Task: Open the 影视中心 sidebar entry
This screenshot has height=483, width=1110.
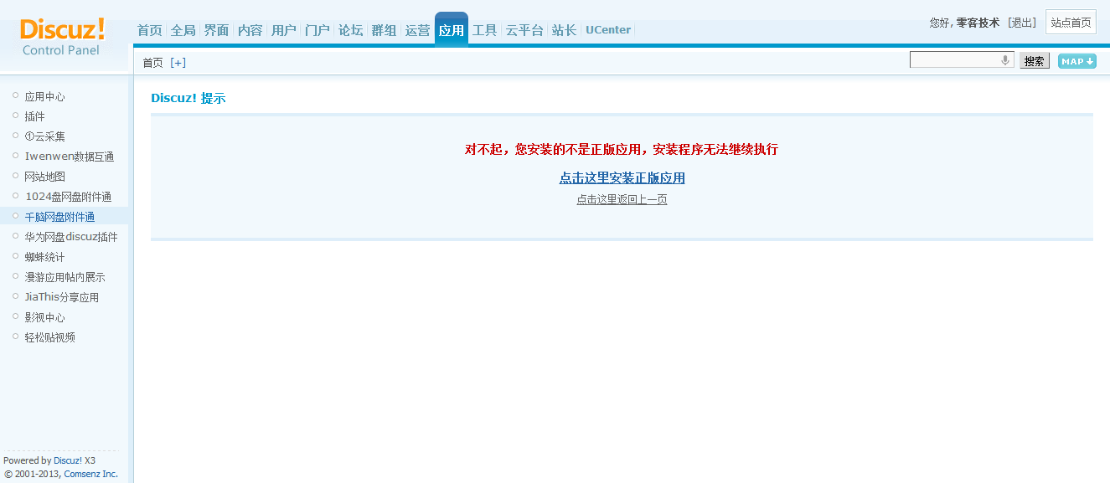Action: tap(44, 316)
